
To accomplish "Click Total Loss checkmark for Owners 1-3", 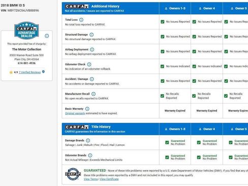I will [x=163, y=22].
